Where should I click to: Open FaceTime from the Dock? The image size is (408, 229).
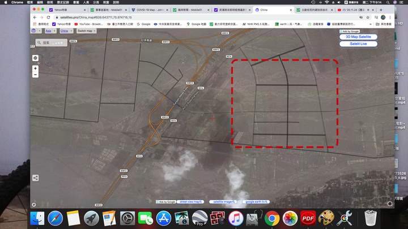tap(146, 218)
